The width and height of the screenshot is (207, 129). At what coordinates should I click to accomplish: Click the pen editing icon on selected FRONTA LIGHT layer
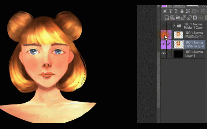[x=169, y=44]
